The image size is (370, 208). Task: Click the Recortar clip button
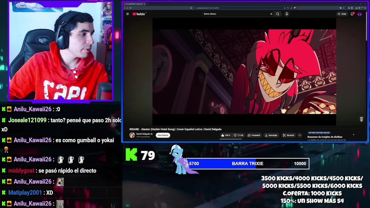[x=288, y=135]
